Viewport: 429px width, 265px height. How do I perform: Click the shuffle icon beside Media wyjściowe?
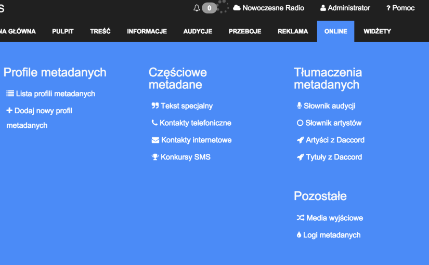[x=300, y=218]
